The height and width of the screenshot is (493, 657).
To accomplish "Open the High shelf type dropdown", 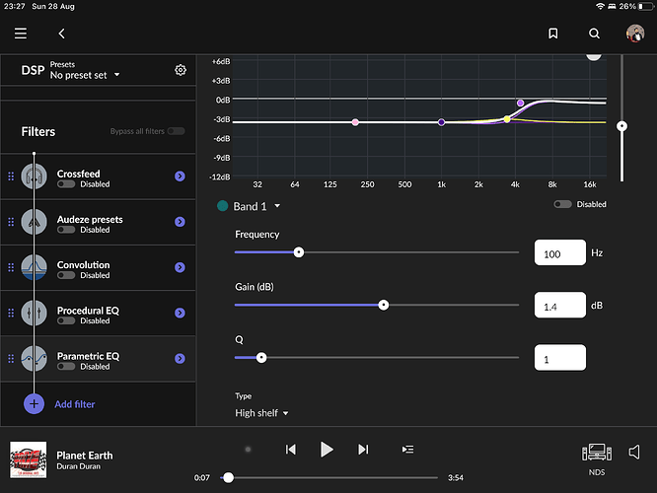I will pos(262,413).
